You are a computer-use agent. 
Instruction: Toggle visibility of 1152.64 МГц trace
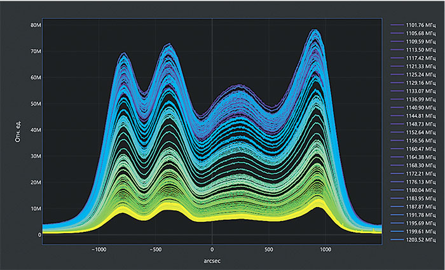point(420,133)
